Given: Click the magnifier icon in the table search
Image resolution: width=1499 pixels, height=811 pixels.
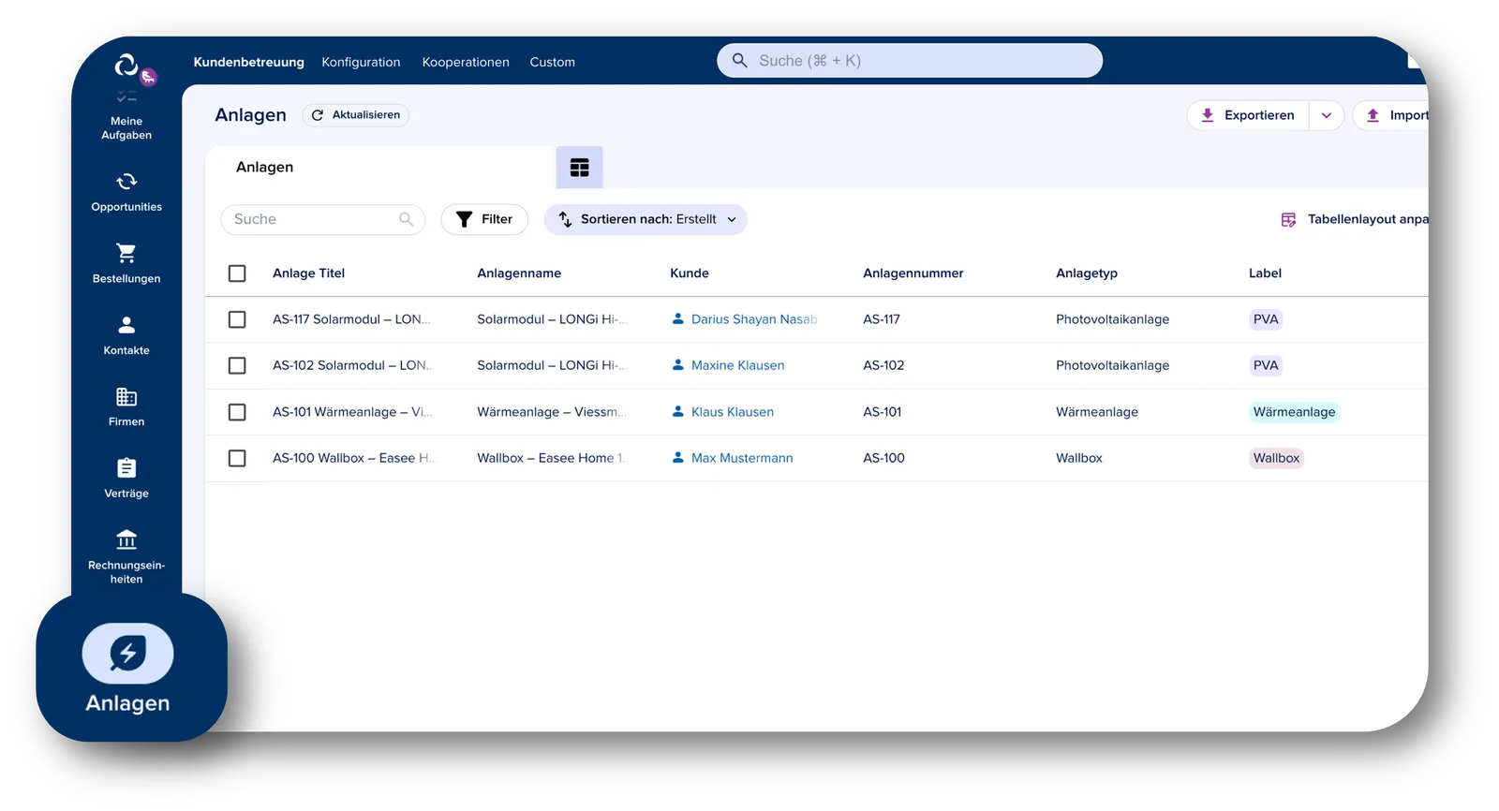Looking at the screenshot, I should 407,219.
